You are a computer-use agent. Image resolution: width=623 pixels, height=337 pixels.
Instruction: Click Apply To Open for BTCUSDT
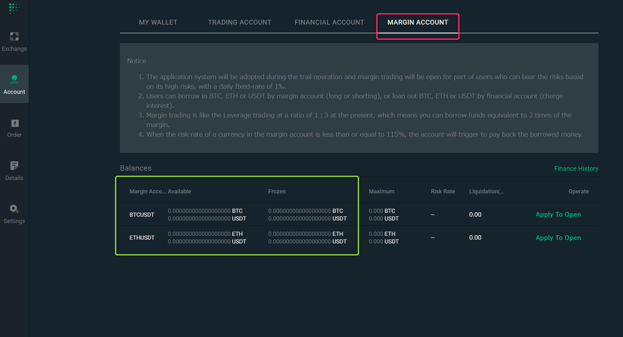coord(558,214)
